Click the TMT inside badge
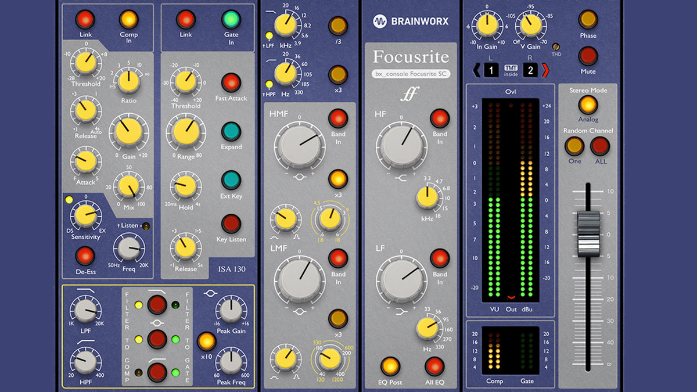Viewport: 697px width, 392px height. point(511,70)
